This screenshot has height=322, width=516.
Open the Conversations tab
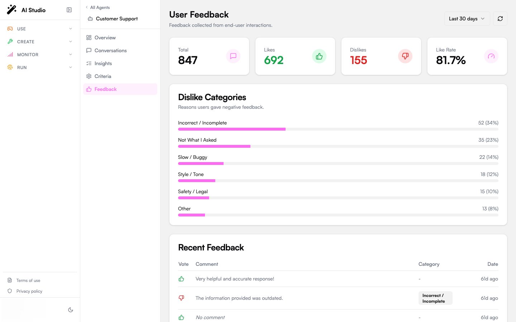120,50
